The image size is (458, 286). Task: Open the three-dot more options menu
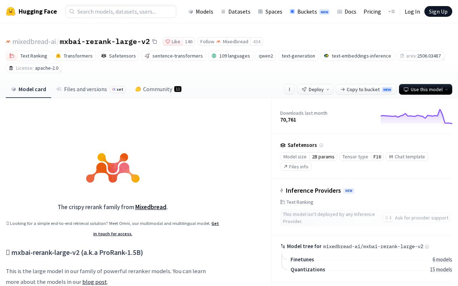click(289, 89)
